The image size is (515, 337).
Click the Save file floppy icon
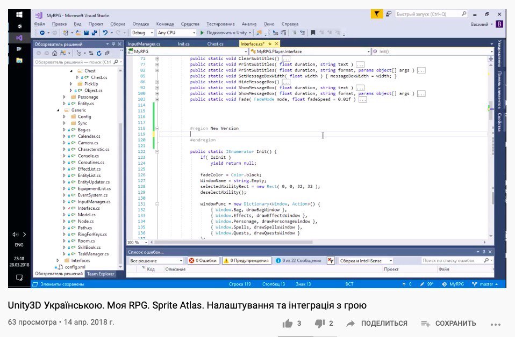coord(87,33)
